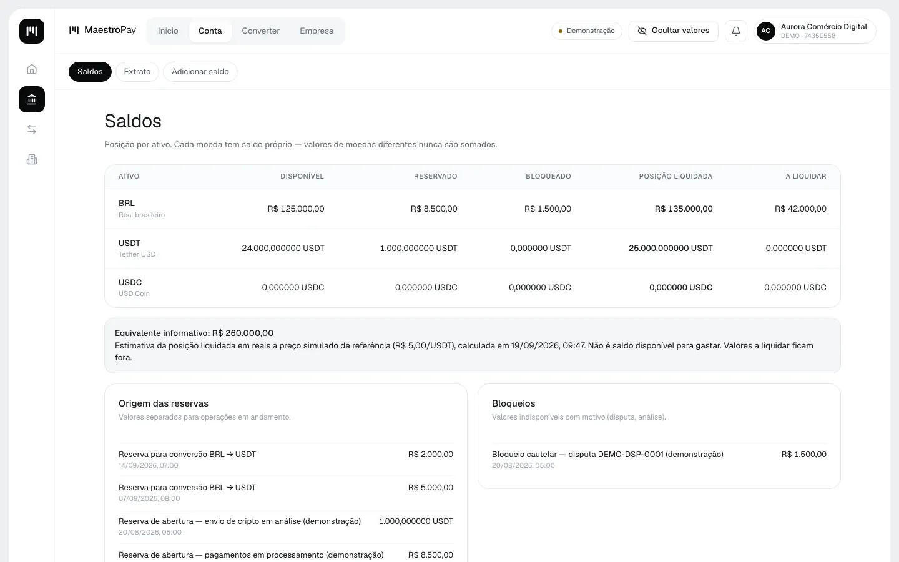Screen dimensions: 899x562
Task: Click the USDT asset name in table
Action: click(130, 243)
